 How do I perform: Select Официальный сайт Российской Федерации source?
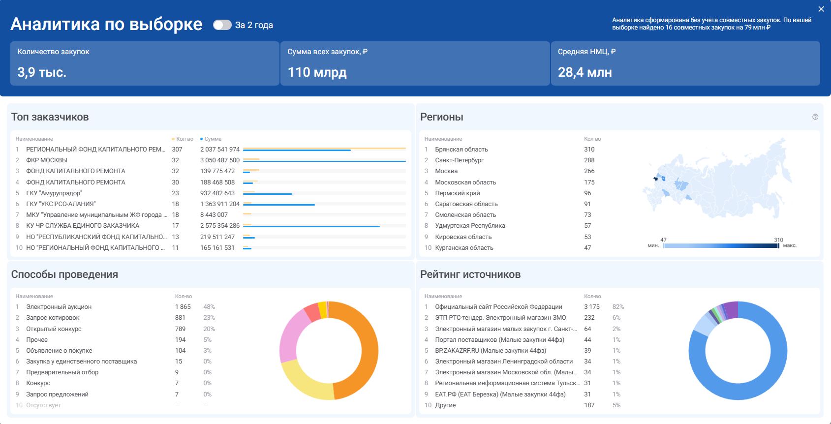pyautogui.click(x=498, y=307)
